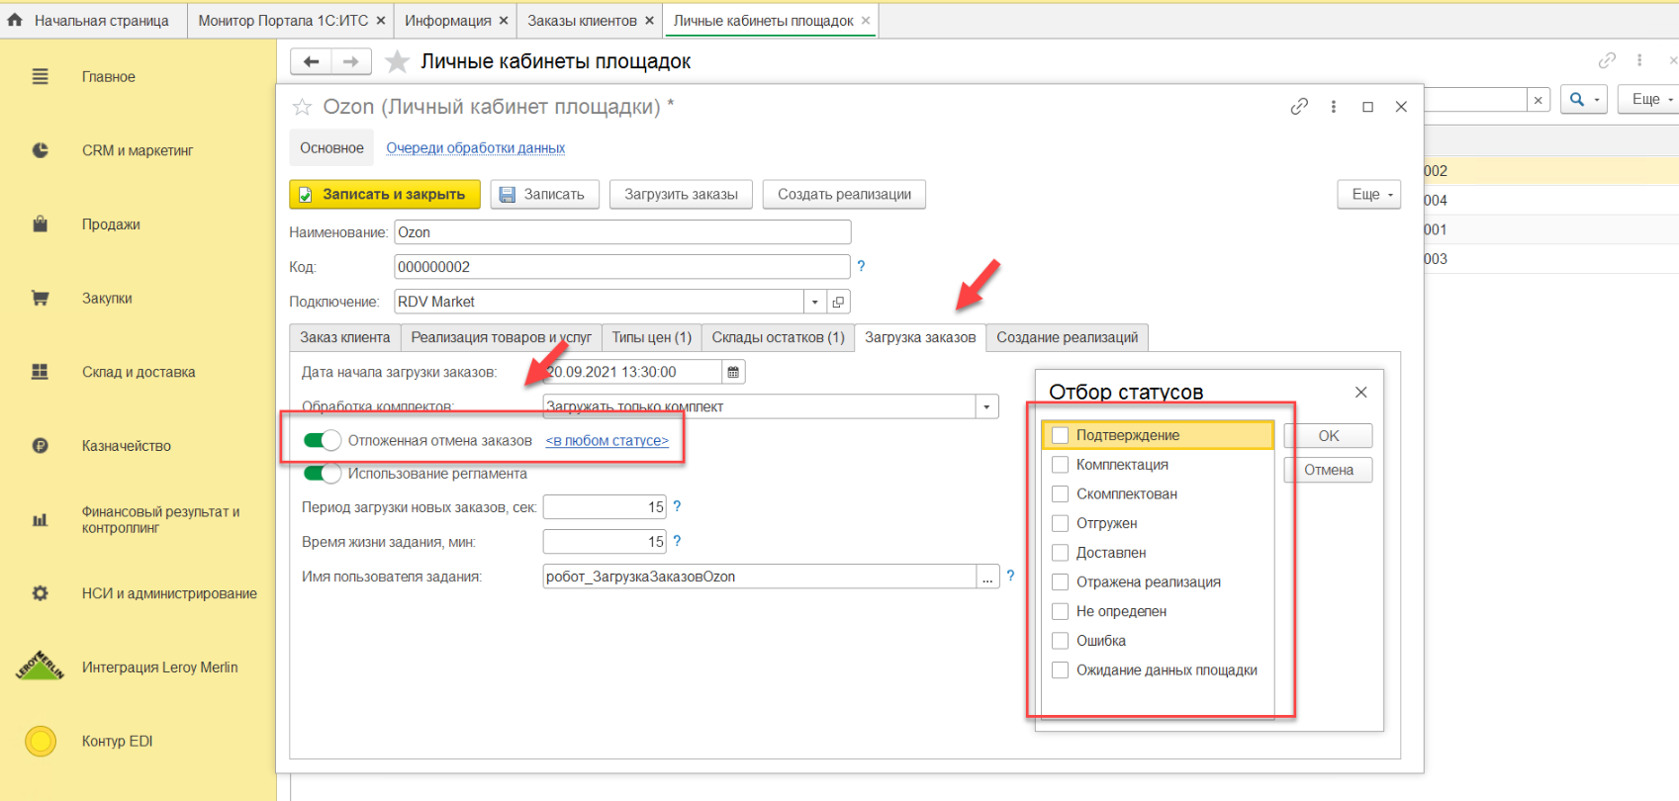Expand the Обработка комплектов dropdown

pyautogui.click(x=986, y=406)
